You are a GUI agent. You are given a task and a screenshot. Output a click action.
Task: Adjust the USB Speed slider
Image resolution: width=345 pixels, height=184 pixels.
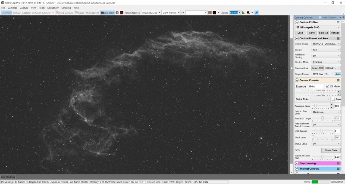tap(322, 131)
